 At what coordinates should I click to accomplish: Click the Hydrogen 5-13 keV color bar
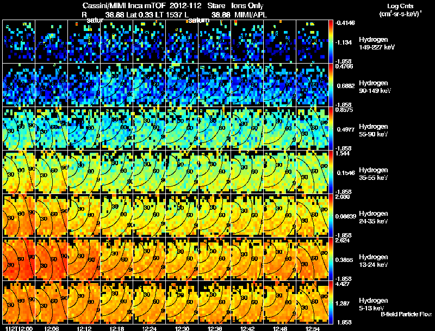pos(331,302)
